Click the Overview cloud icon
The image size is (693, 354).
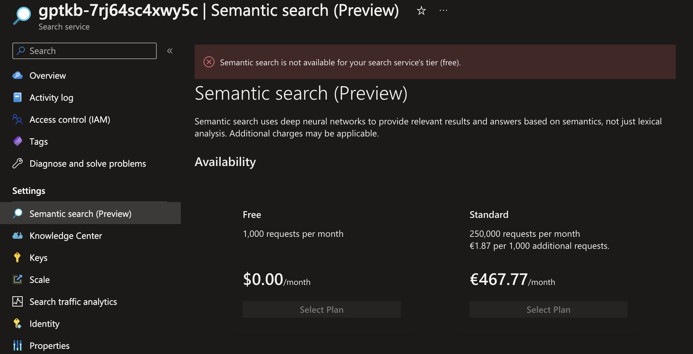click(x=18, y=76)
